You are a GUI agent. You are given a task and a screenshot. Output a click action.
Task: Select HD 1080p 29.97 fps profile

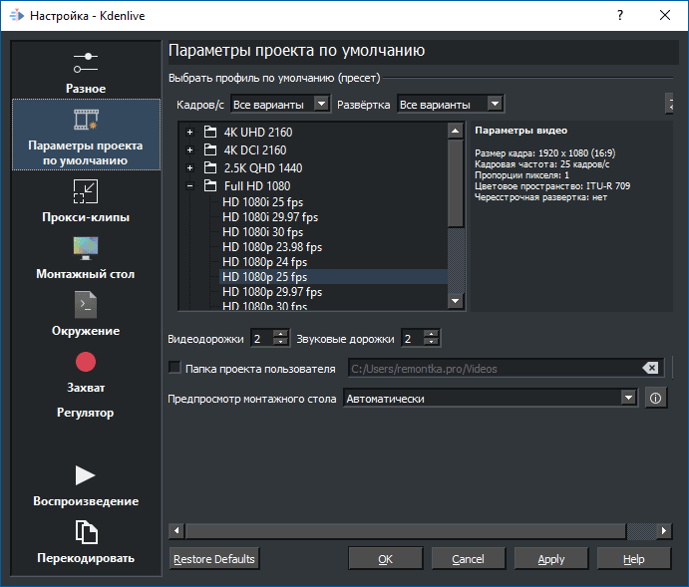(x=272, y=292)
